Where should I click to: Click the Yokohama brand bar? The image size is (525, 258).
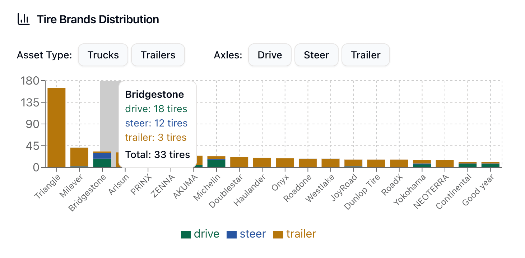coord(422,164)
